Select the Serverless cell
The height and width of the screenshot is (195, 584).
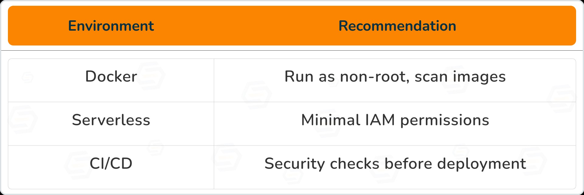coord(111,120)
